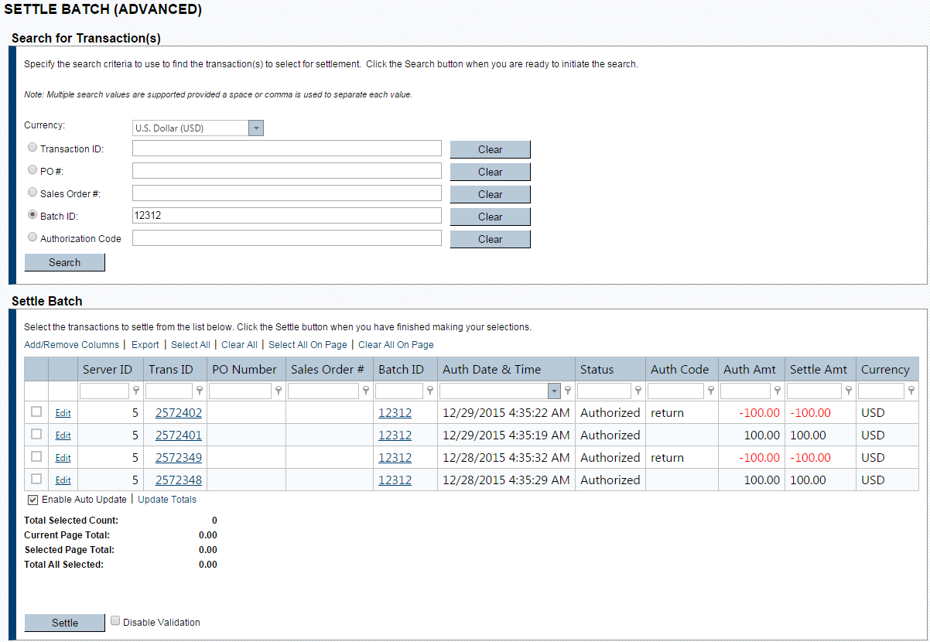This screenshot has height=642, width=930.
Task: Click filter icon for Trans ID column
Action: (200, 391)
